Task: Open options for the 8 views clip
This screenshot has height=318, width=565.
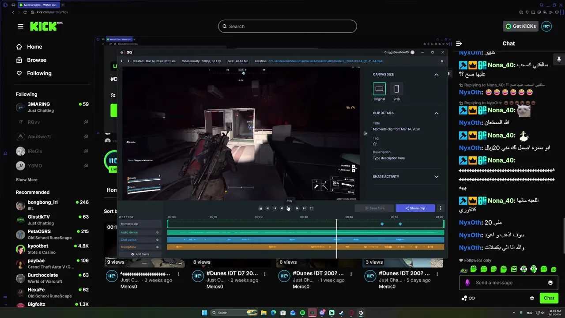Action: (265, 274)
